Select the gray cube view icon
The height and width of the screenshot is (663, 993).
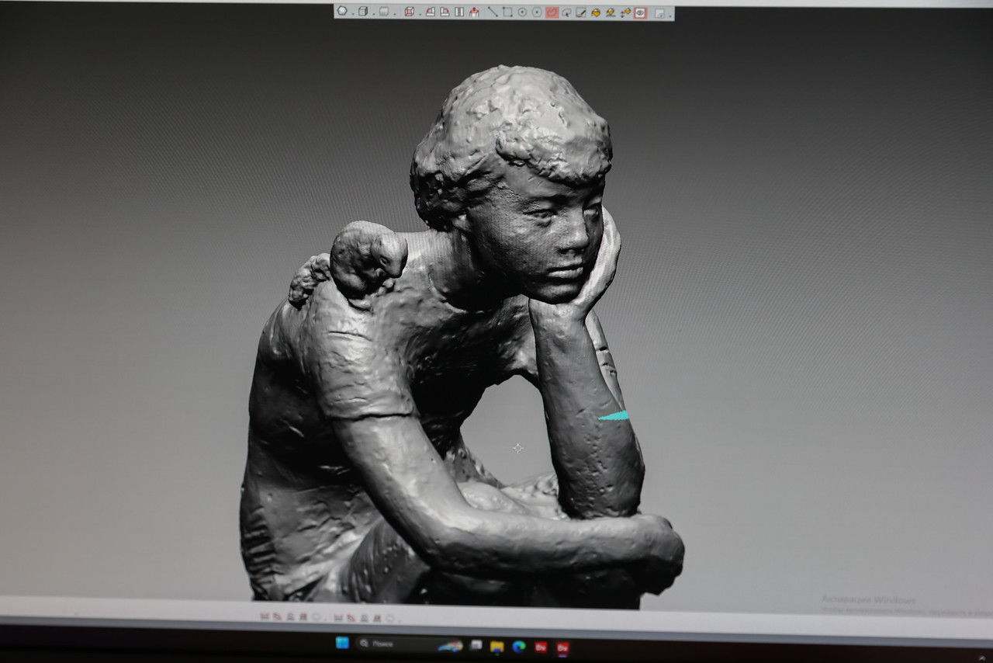click(x=362, y=12)
